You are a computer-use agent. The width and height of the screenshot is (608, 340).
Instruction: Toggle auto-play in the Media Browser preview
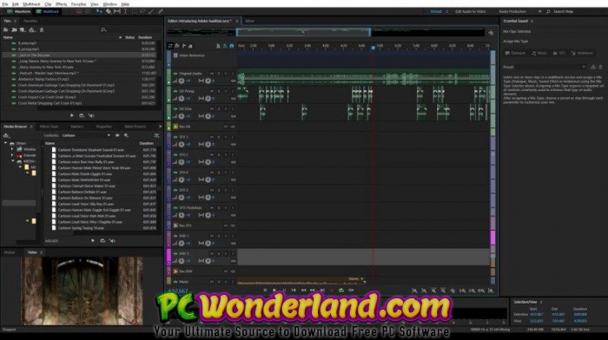[x=112, y=240]
